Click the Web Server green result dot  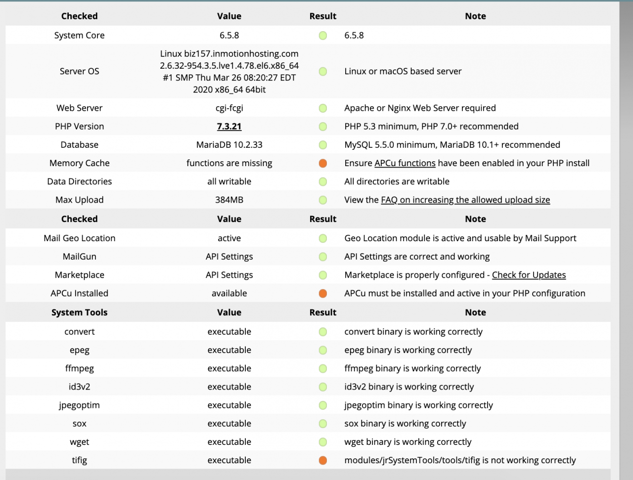point(323,108)
